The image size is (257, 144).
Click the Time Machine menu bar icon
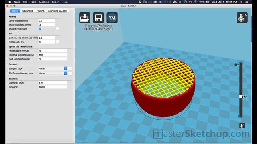pyautogui.click(x=185, y=2)
